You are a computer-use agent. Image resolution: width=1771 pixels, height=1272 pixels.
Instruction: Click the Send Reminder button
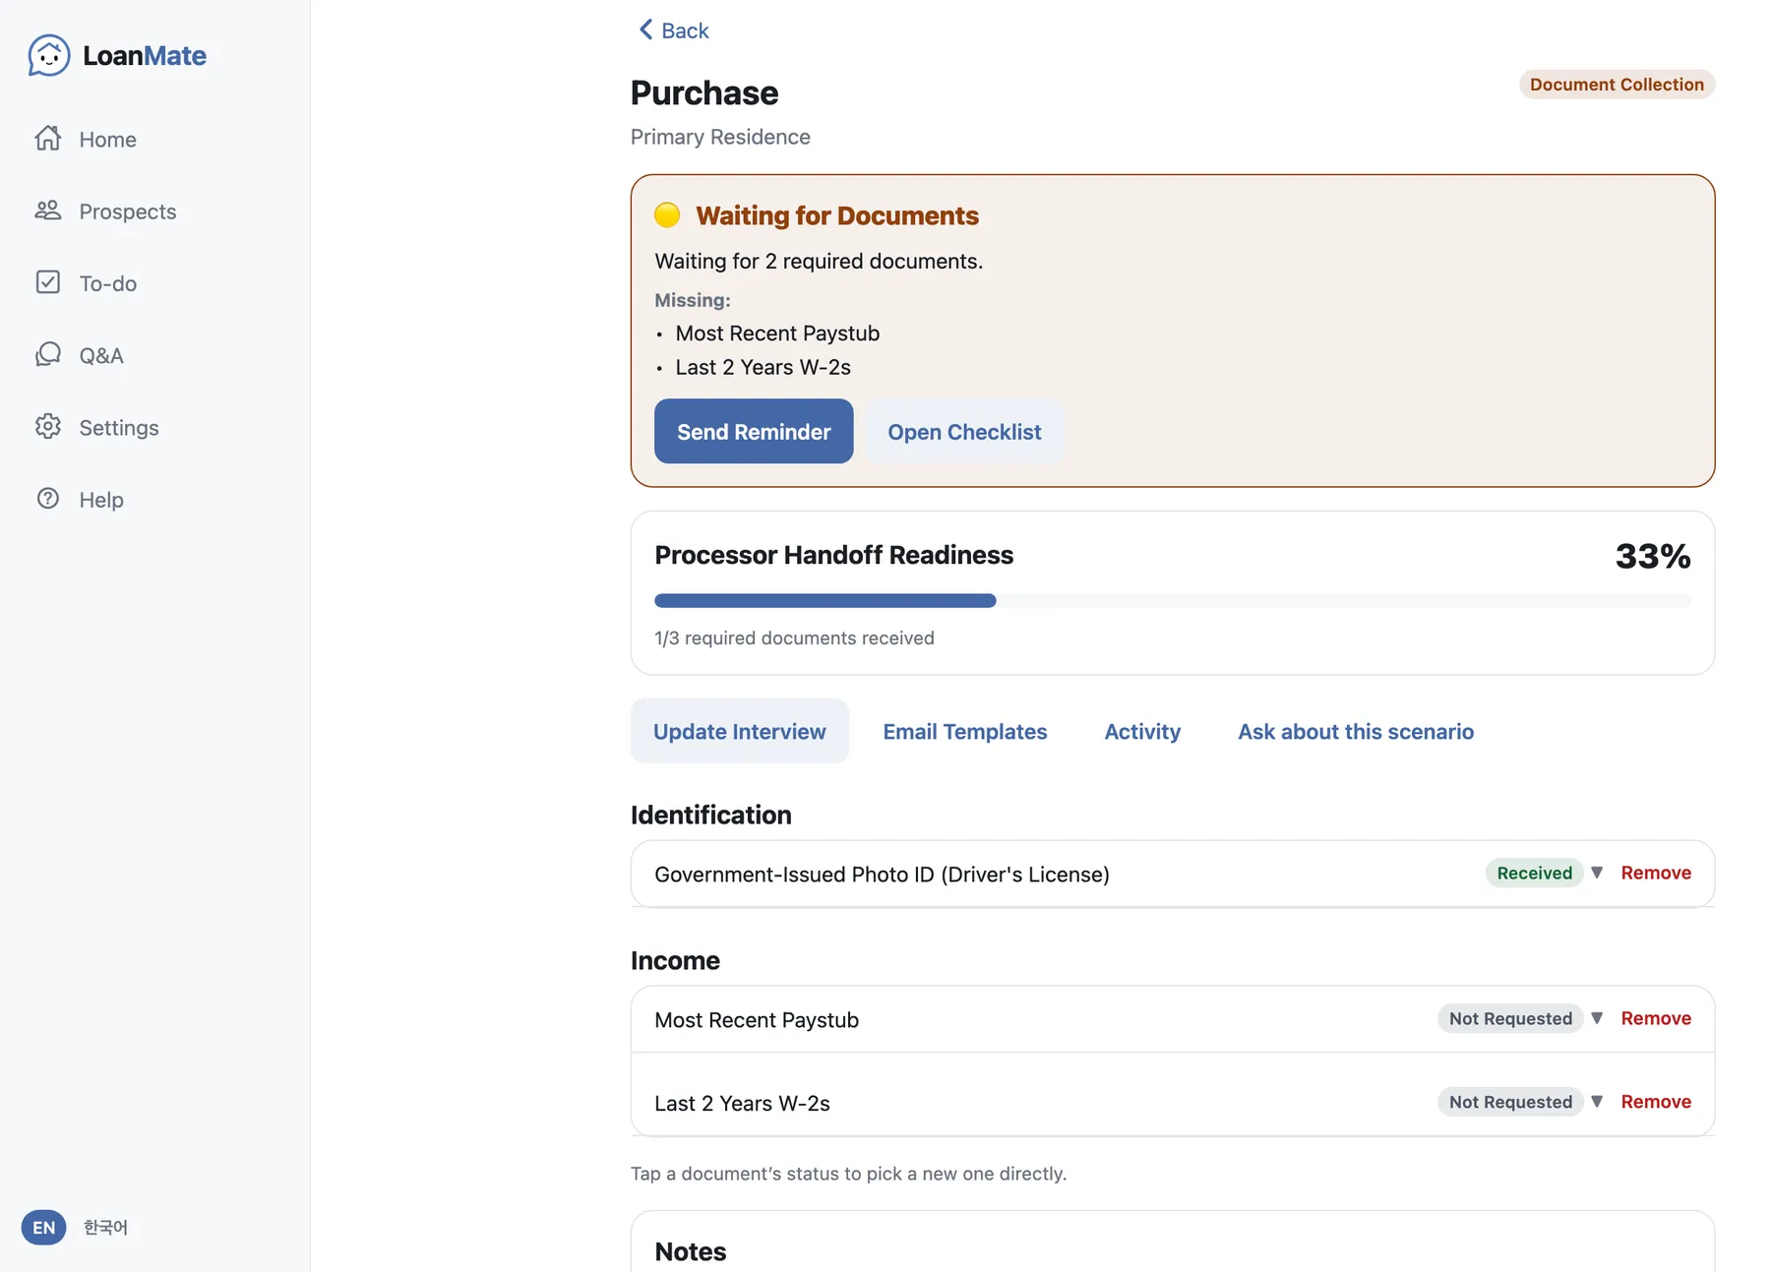click(x=754, y=431)
